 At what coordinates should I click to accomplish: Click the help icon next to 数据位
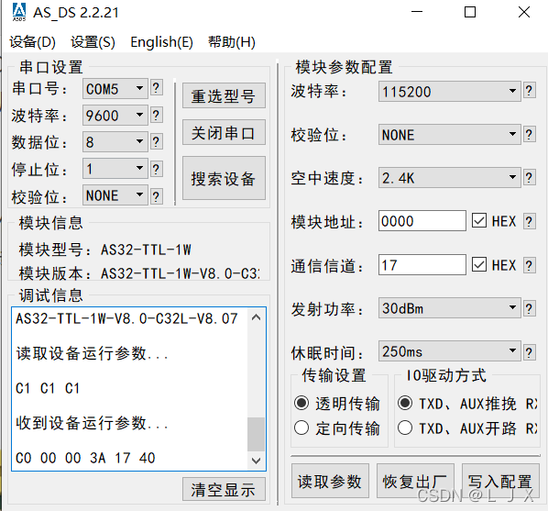(156, 142)
